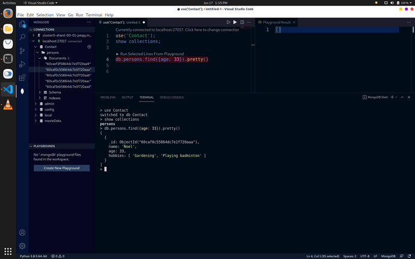
Task: Close the Playground Result tab
Action: (295, 22)
